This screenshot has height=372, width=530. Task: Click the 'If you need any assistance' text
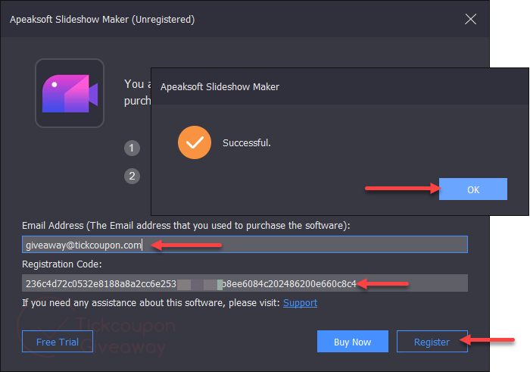click(151, 302)
